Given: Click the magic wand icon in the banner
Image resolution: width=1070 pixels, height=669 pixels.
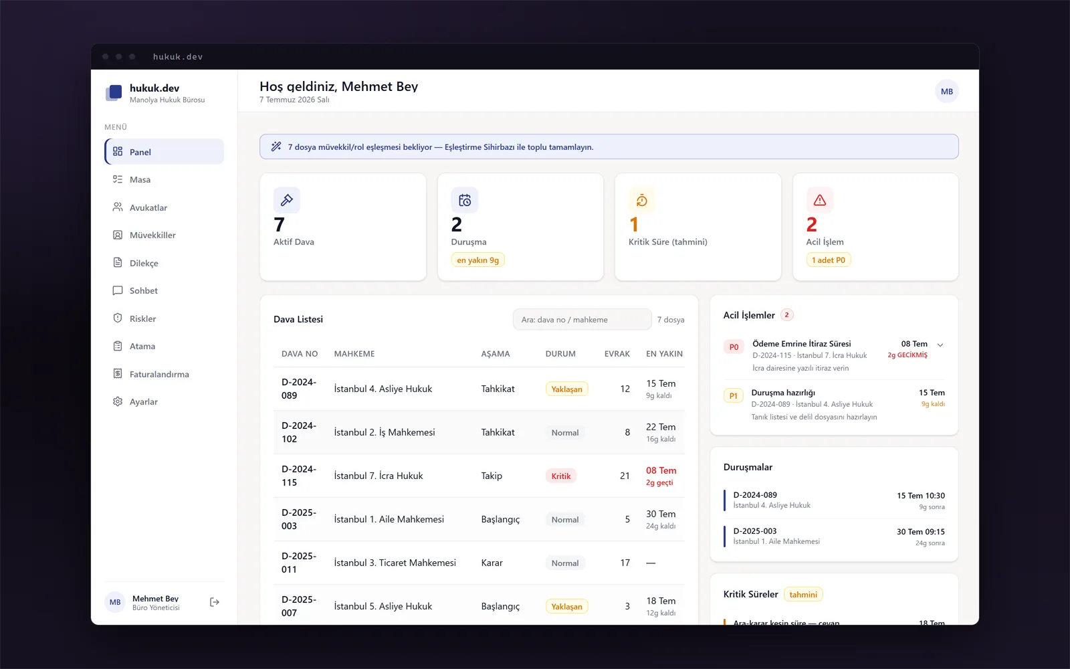Looking at the screenshot, I should (x=276, y=147).
